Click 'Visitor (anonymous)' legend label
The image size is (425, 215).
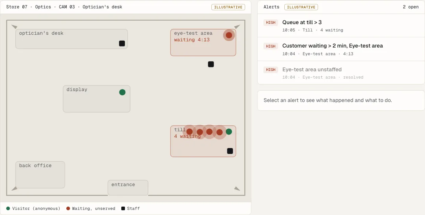[x=36, y=208]
